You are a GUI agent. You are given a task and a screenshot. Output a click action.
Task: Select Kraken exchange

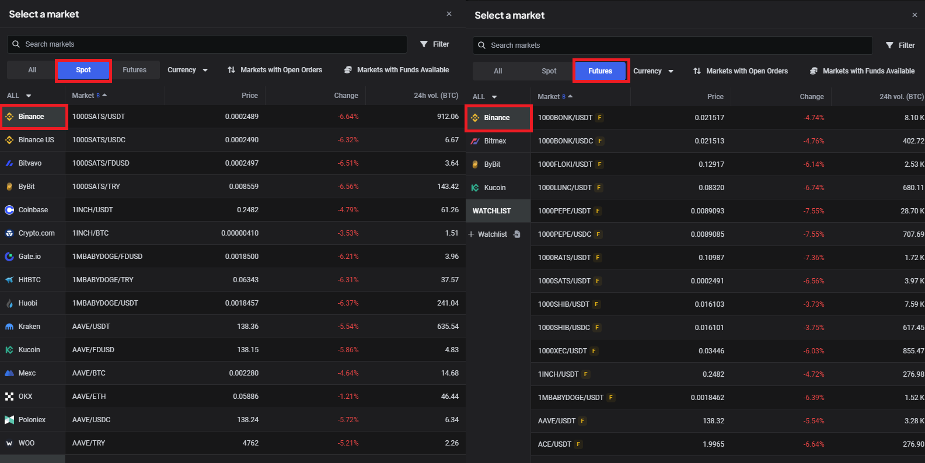pos(32,327)
